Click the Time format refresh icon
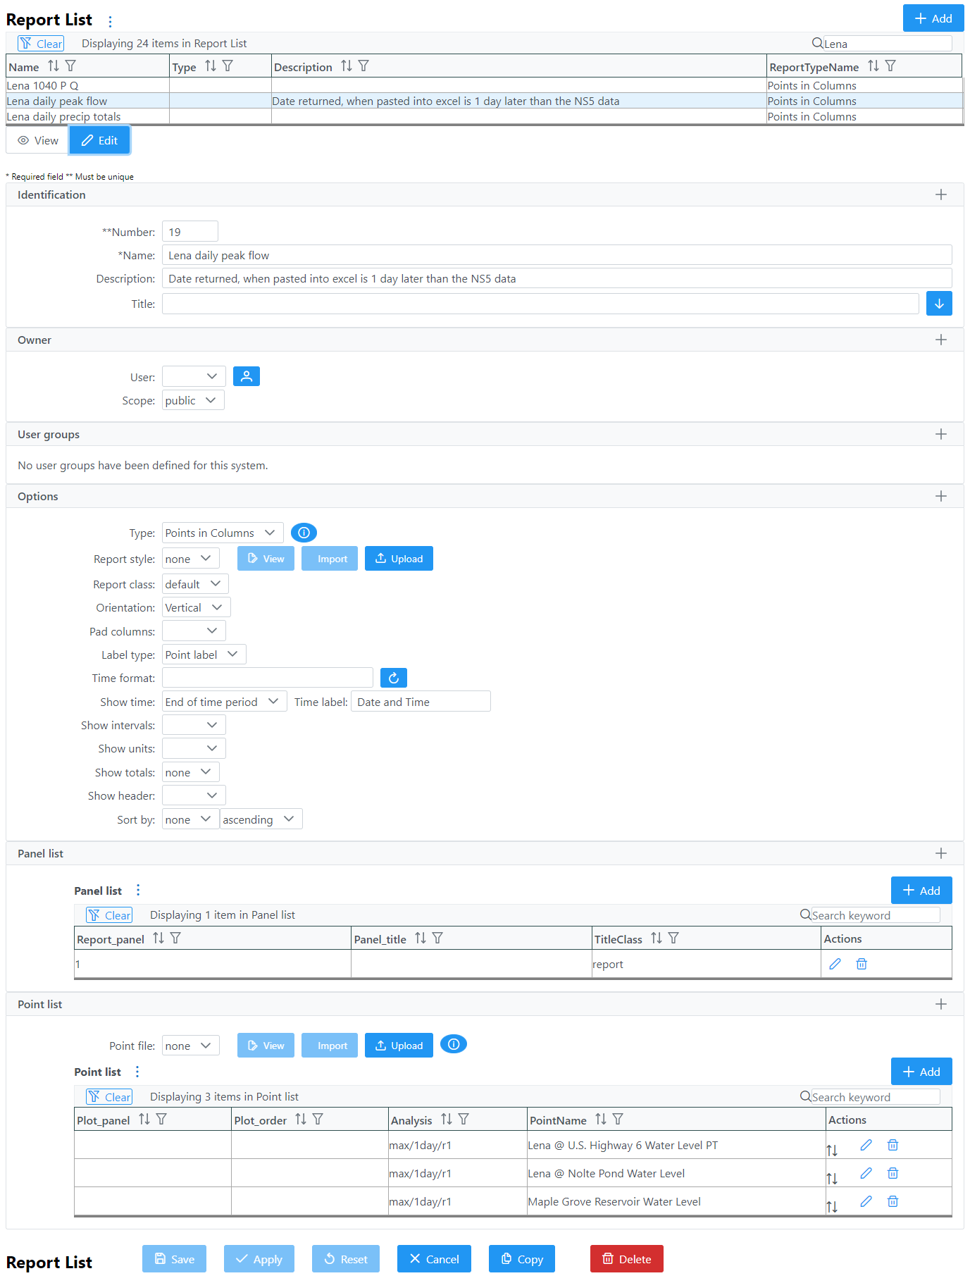 [393, 678]
